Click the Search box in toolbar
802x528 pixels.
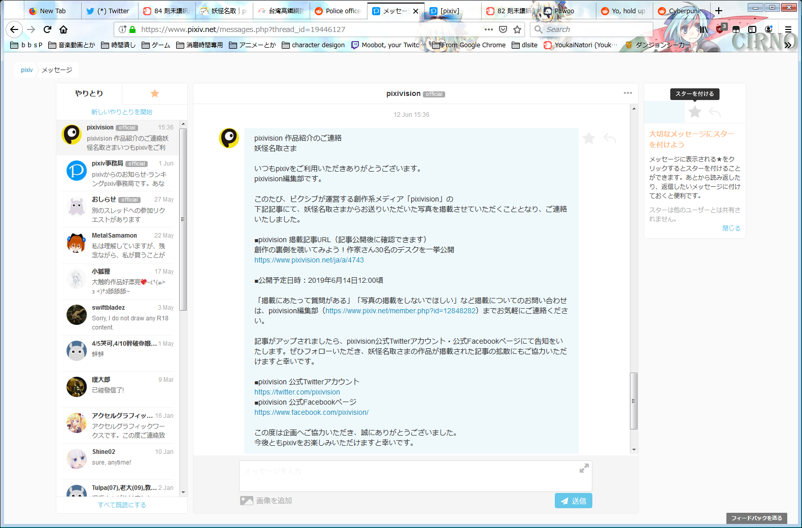tap(591, 29)
